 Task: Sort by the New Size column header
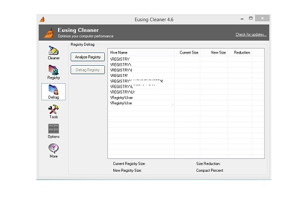pos(214,52)
